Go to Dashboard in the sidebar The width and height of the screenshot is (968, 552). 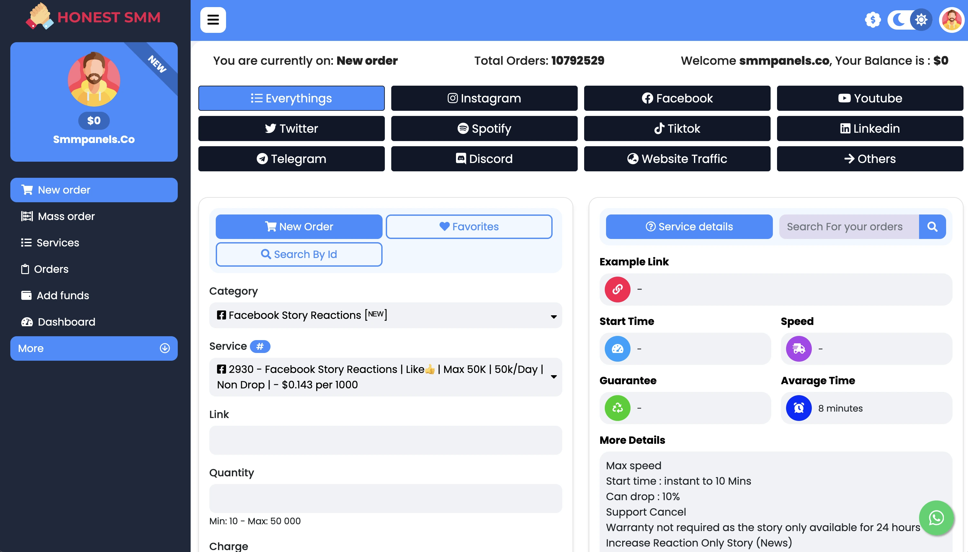94,322
